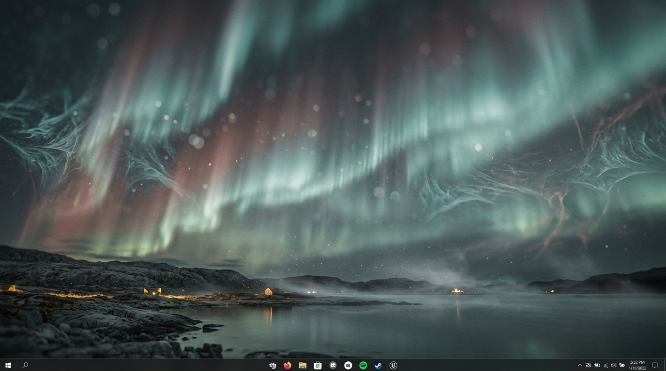Open the clock showing 3:52 PM
The height and width of the screenshot is (371, 666).
[637, 365]
